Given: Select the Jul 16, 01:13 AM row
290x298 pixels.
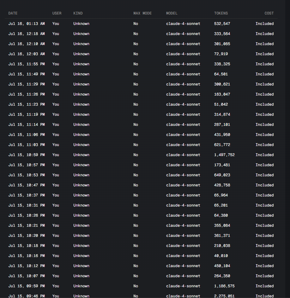Looking at the screenshot, I should click(141, 24).
